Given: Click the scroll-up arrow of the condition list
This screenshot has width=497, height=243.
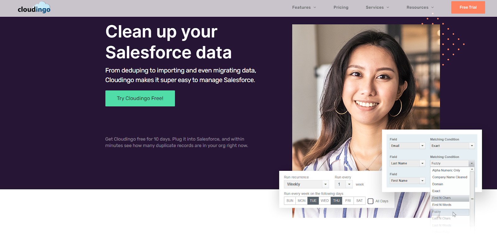Looking at the screenshot, I should 472,169.
